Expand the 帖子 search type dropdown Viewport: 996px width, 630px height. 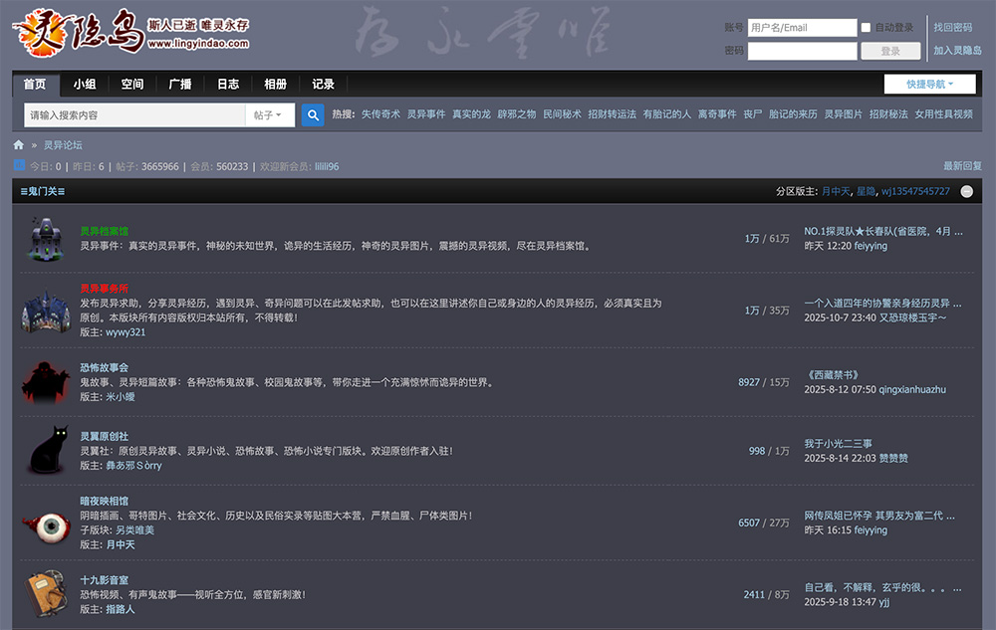[268, 115]
